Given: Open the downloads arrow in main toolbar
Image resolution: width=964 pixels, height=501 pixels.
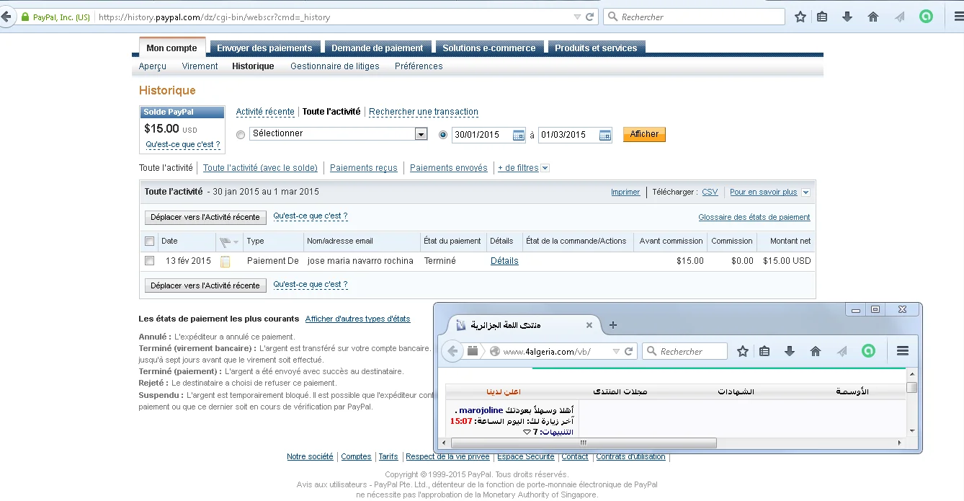Looking at the screenshot, I should point(847,17).
